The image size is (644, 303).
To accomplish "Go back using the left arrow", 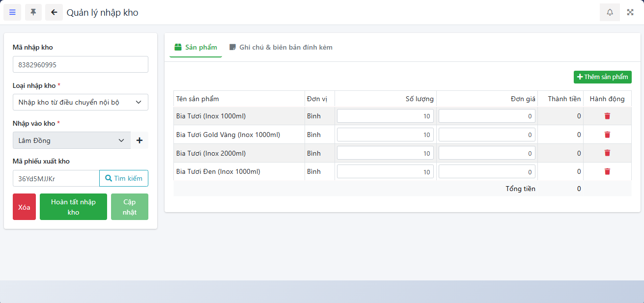I will click(54, 12).
